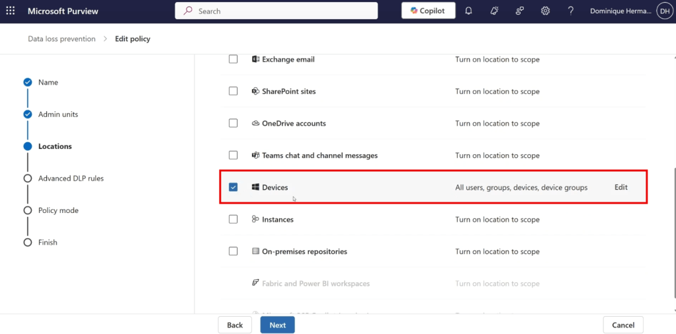Open the app launcher waffle icon

(11, 11)
